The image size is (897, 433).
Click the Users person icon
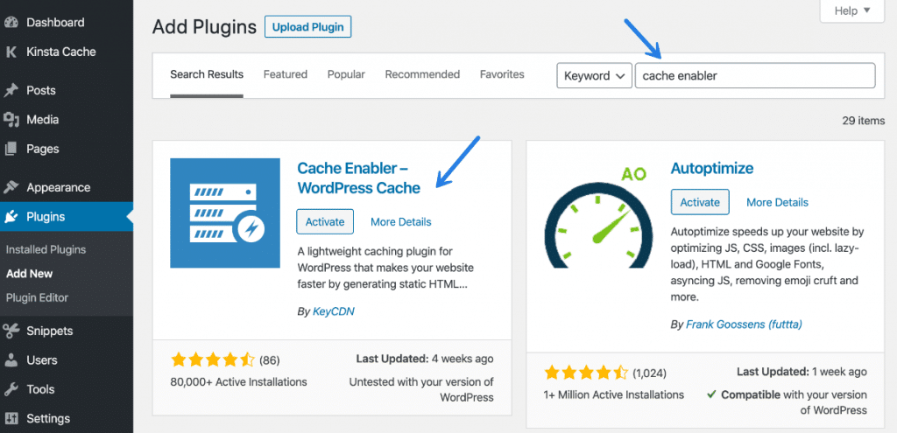11,360
